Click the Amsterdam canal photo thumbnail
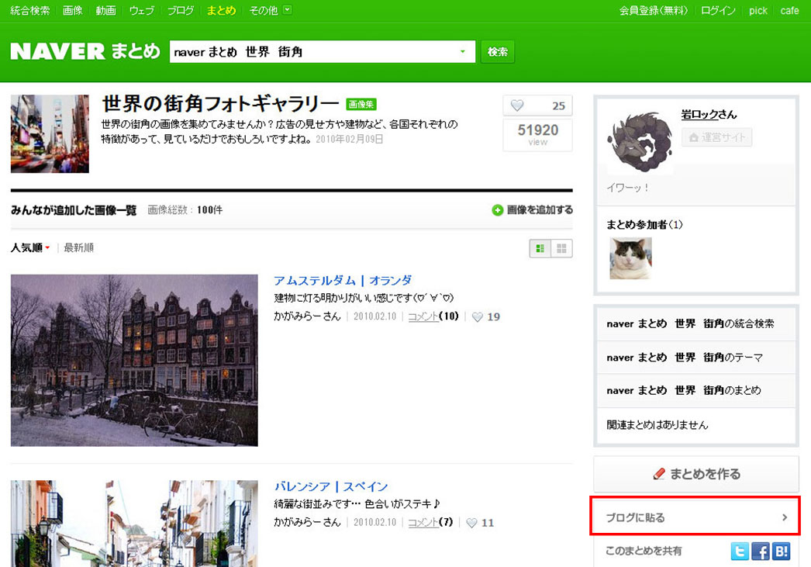This screenshot has height=567, width=811. click(x=134, y=360)
